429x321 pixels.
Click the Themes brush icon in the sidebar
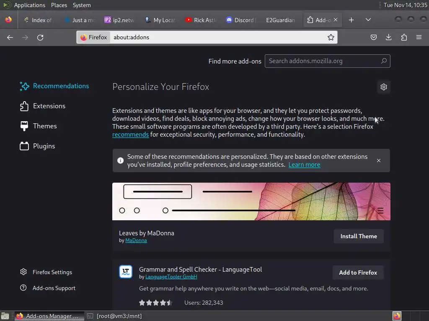[24, 126]
